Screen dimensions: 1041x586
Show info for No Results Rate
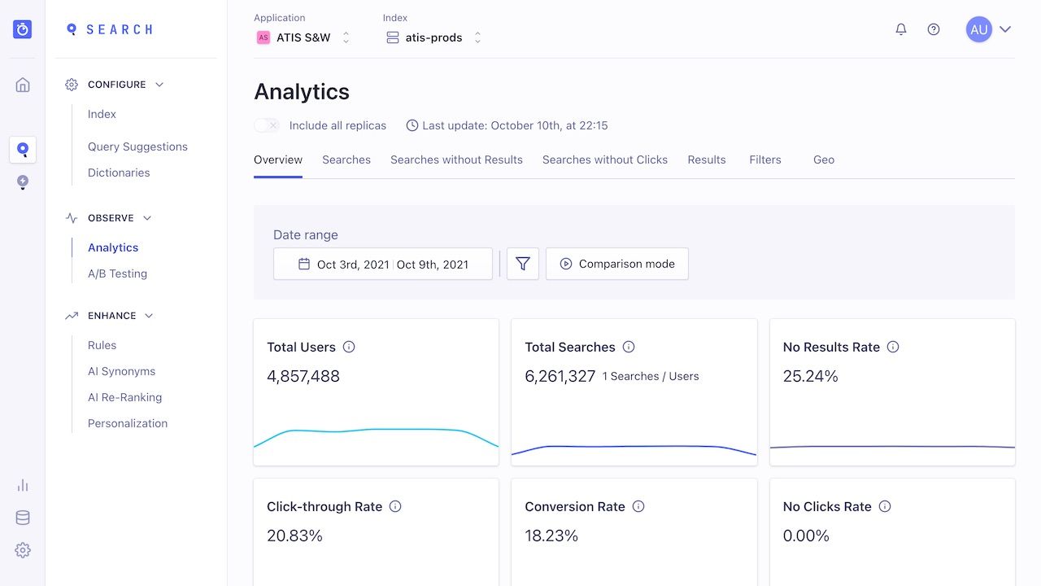tap(893, 347)
